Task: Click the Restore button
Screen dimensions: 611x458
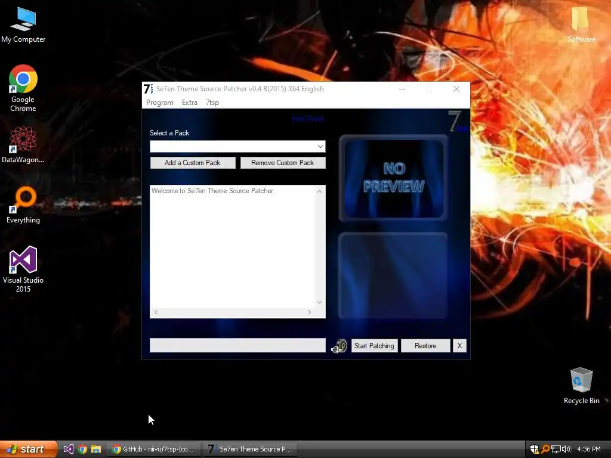Action: [425, 346]
